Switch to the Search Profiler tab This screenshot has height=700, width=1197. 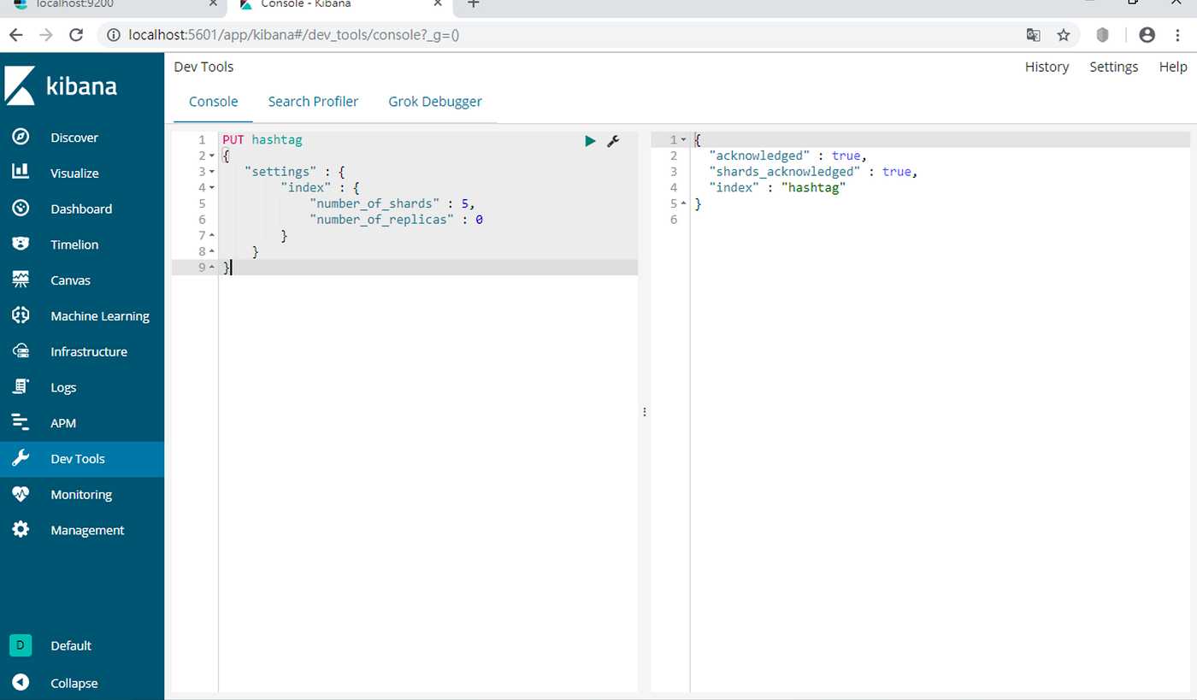click(313, 101)
